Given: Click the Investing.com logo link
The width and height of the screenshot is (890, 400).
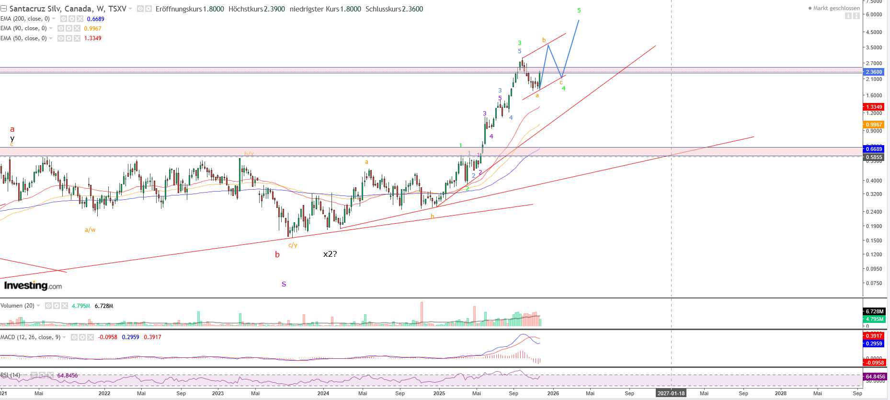Looking at the screenshot, I should 33,286.
